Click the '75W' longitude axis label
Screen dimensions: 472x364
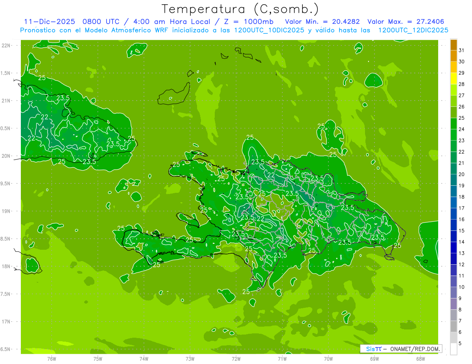(x=98, y=359)
